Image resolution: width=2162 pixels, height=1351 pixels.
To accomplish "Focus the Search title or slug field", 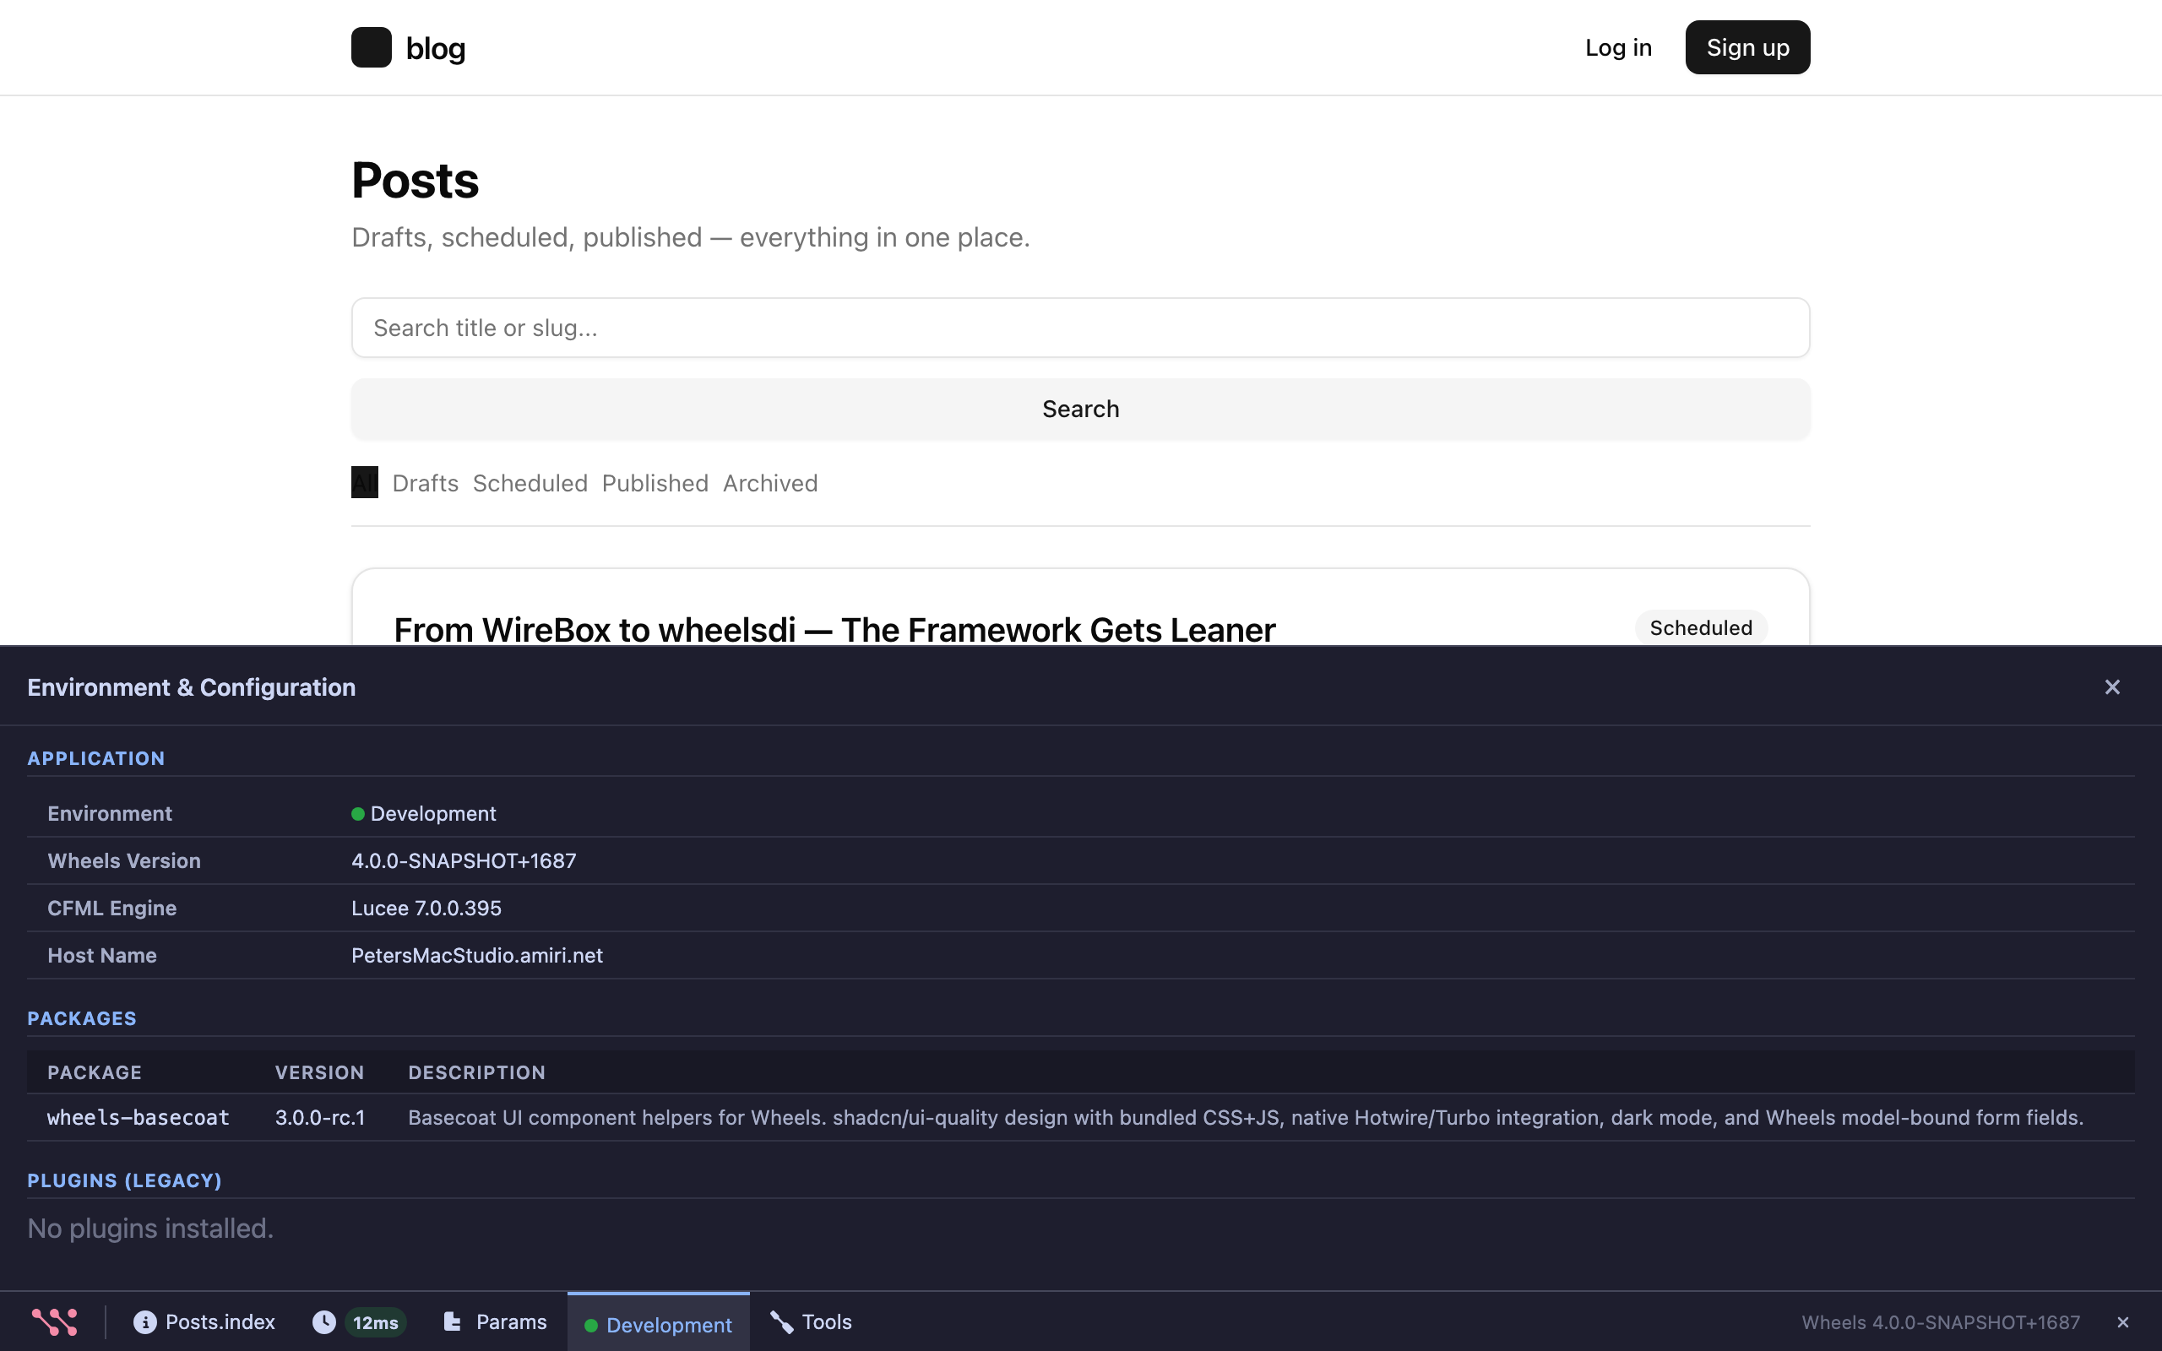I will [x=1081, y=328].
